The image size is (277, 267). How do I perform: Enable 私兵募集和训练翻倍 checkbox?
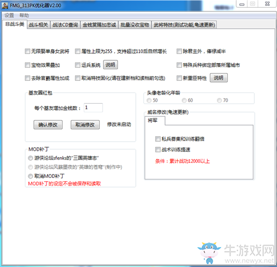[x=158, y=139]
